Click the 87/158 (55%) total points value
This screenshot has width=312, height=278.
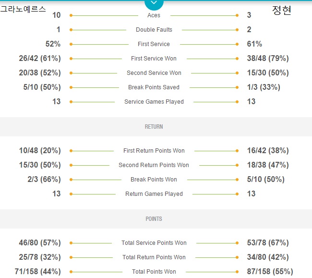click(270, 271)
